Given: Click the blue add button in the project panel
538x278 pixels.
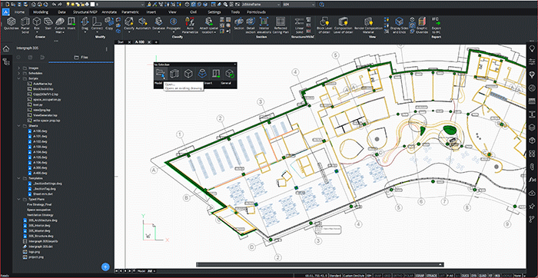Looking at the screenshot, I should coord(106,266).
